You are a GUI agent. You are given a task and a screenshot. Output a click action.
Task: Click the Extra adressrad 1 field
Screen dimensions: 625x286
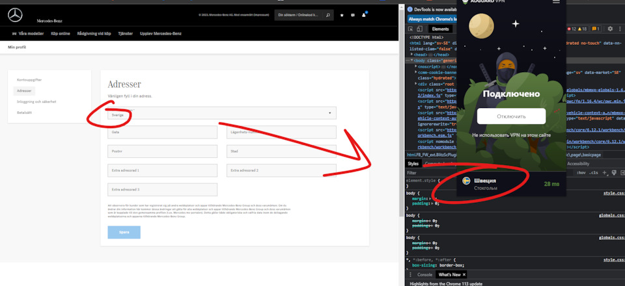162,170
